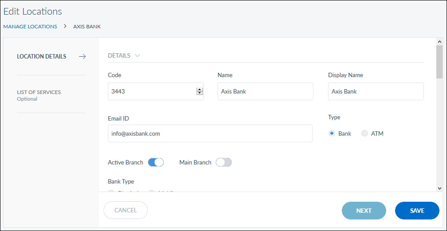Open the Location Details step
This screenshot has width=447, height=231.
[42, 56]
